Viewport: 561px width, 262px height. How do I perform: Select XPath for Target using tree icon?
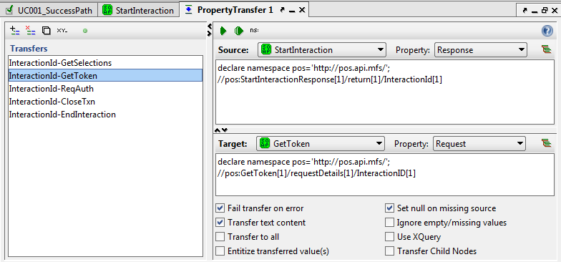(547, 143)
